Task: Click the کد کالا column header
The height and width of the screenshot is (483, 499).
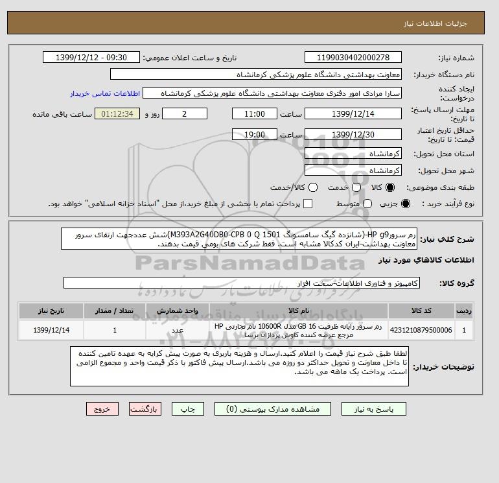Action: click(x=421, y=311)
